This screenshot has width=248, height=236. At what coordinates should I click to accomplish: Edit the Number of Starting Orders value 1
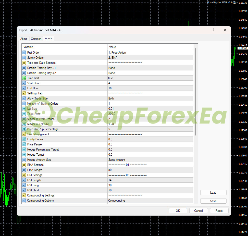point(150,104)
